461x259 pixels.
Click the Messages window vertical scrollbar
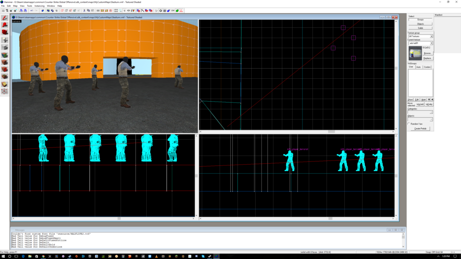point(403,241)
